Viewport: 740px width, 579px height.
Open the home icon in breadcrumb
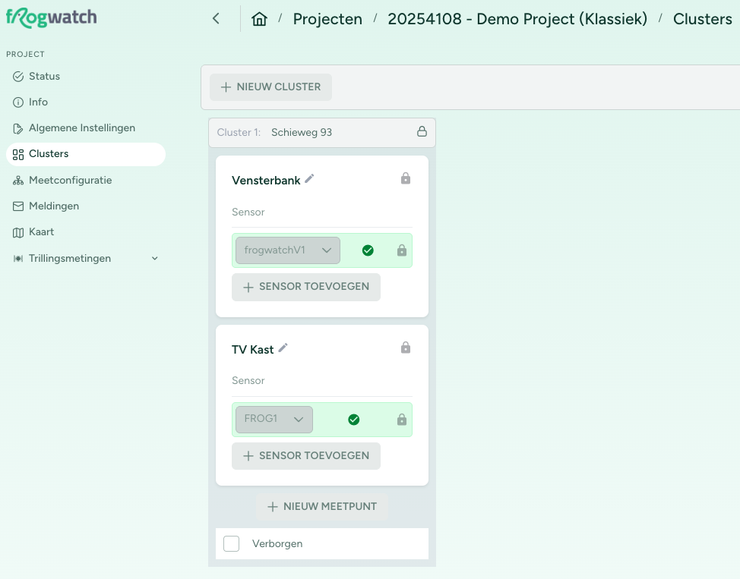click(259, 19)
